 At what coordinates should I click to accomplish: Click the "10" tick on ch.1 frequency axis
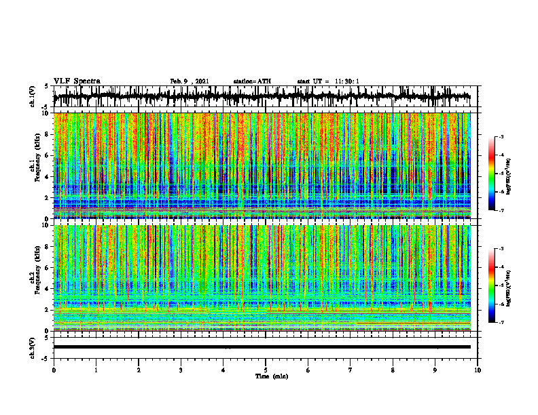coord(46,113)
